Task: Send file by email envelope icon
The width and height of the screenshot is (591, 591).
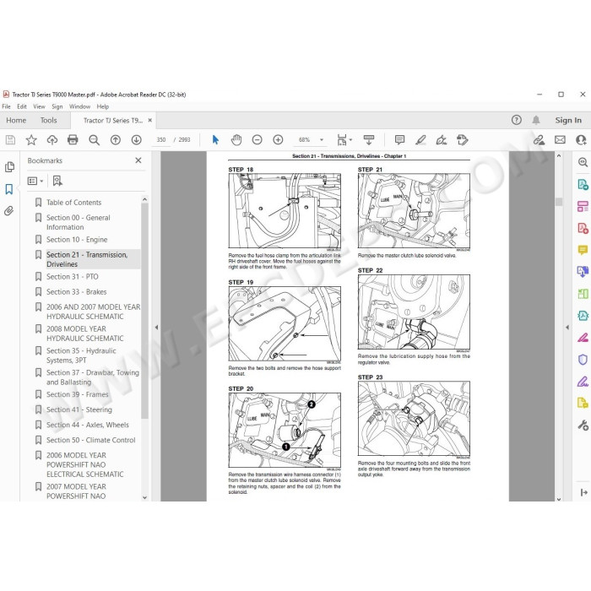Action: tap(560, 140)
